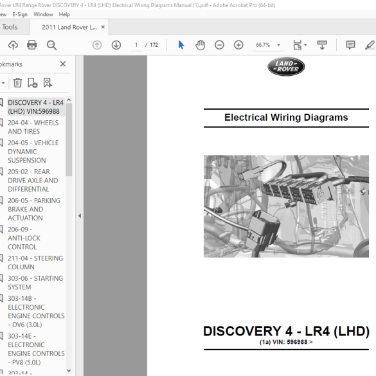This screenshot has height=376, width=376.
Task: Click the fit page scrolling icon
Action: [x=298, y=45]
